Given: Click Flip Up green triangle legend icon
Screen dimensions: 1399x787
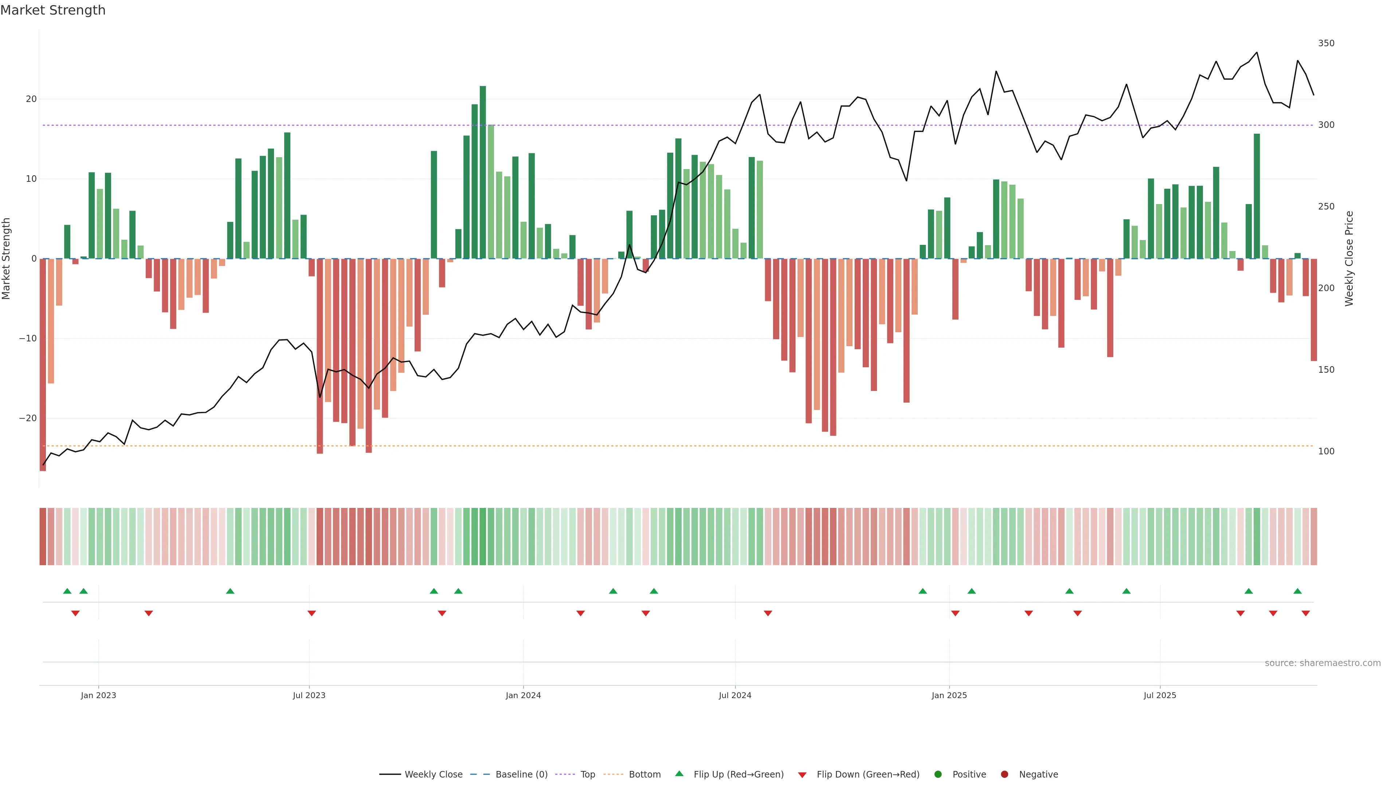Looking at the screenshot, I should (679, 774).
